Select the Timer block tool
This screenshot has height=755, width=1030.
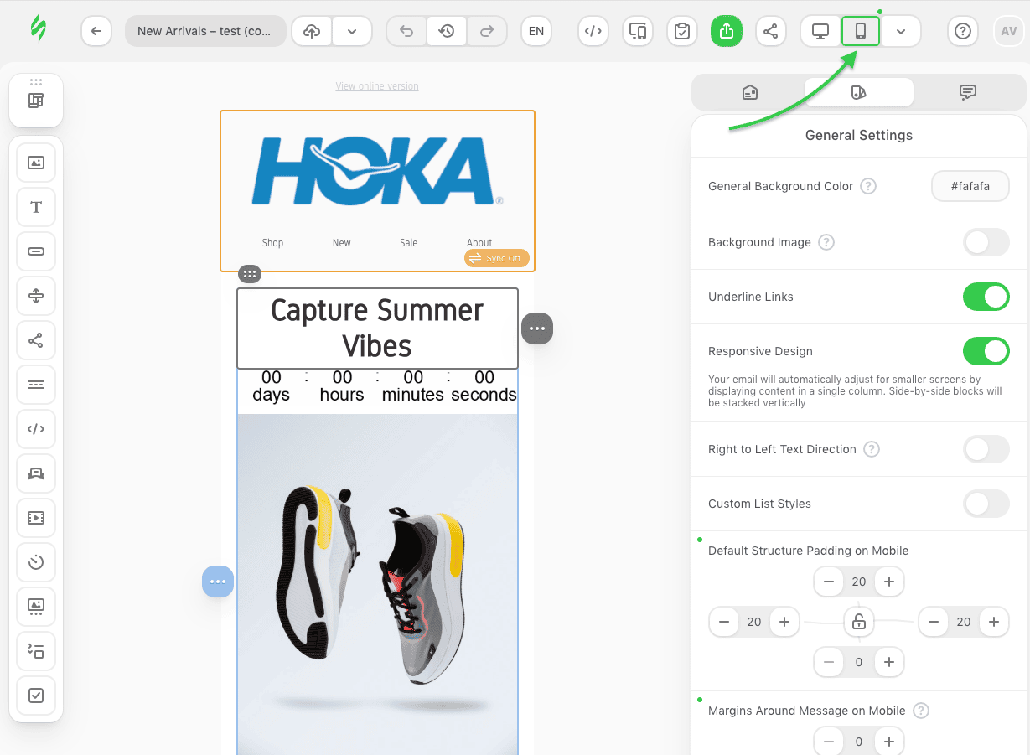(x=35, y=562)
